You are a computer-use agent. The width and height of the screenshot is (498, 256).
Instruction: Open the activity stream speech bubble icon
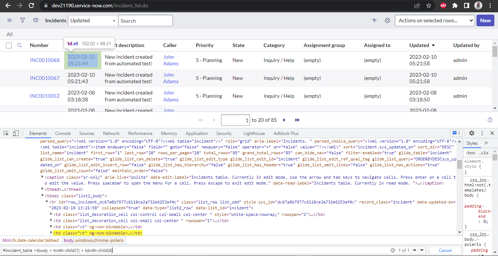(x=35, y=20)
